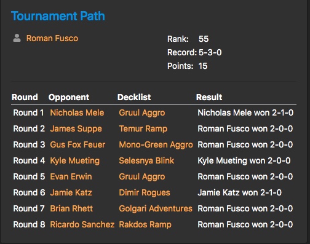View the Selesnya Blink decklist

pyautogui.click(x=146, y=161)
